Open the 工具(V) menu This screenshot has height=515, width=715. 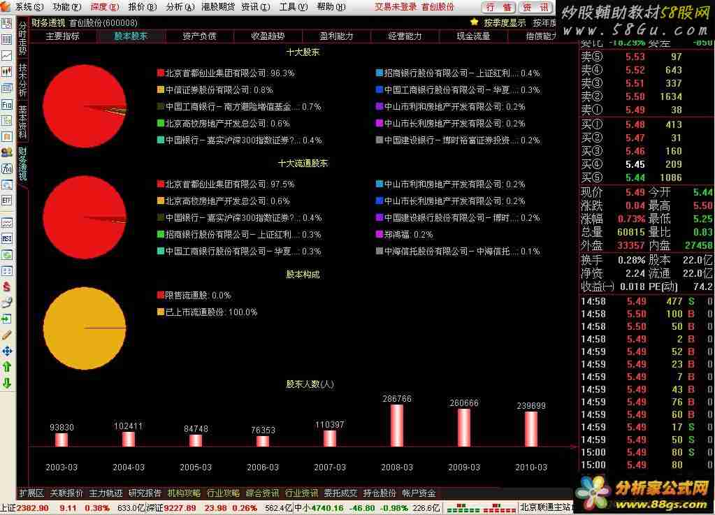coord(294,7)
